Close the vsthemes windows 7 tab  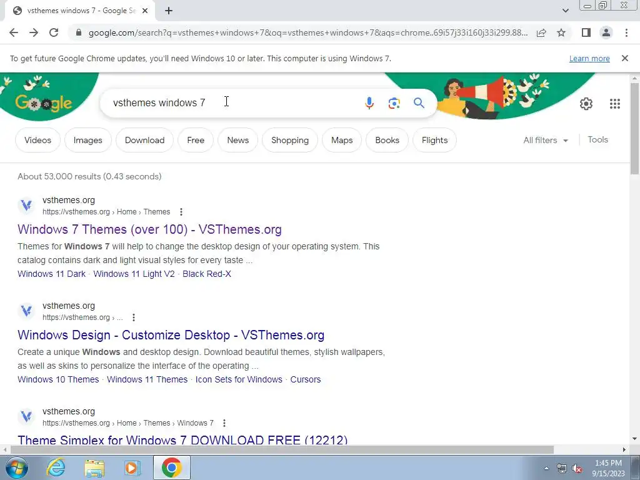(144, 11)
